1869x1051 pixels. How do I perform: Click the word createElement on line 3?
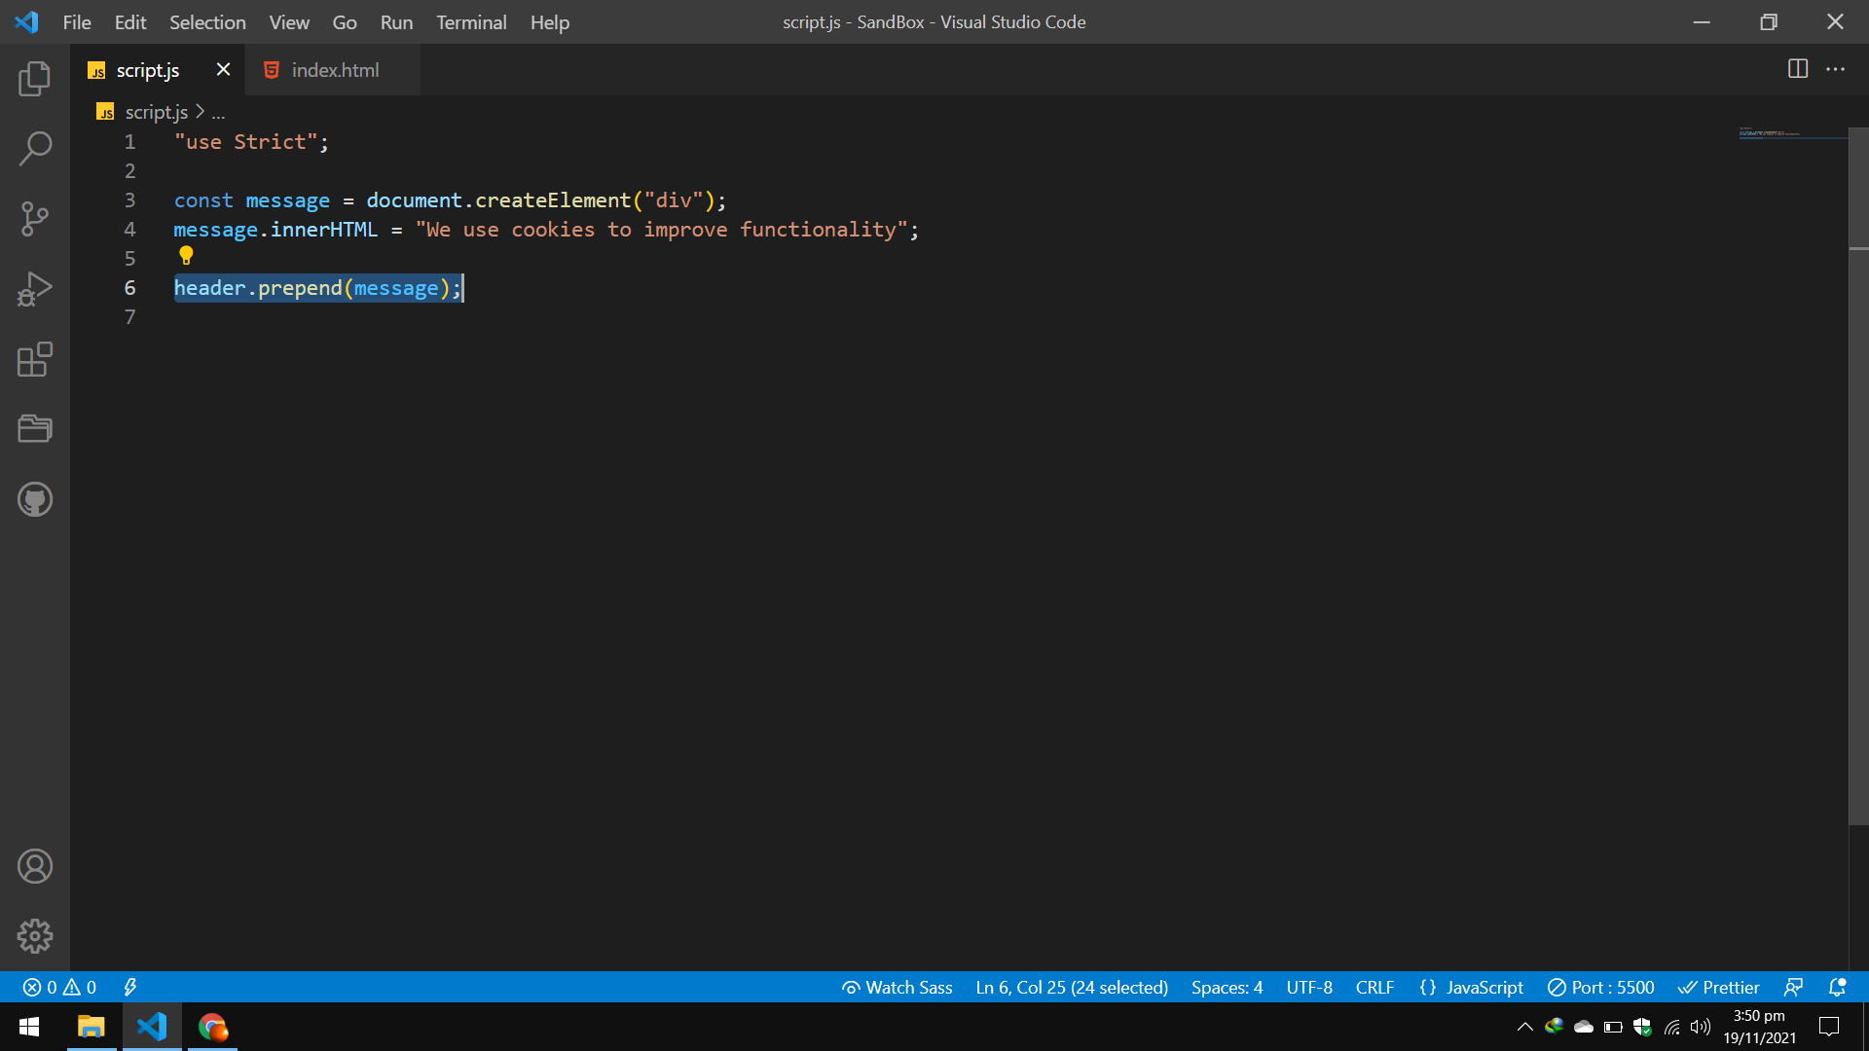click(552, 200)
